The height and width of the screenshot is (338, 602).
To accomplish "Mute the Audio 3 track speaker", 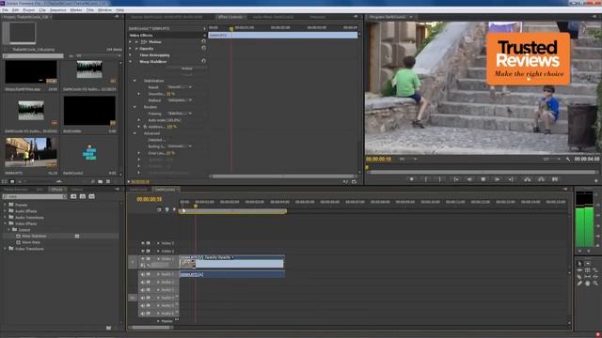I will pos(143,290).
